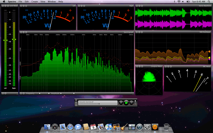
Task: Click the Acoustic Sunrise.aif progress bar
Action: [x=98, y=104]
